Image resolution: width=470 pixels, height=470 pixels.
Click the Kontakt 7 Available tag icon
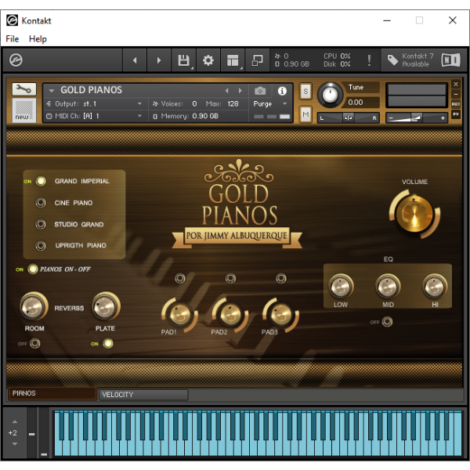coord(392,60)
